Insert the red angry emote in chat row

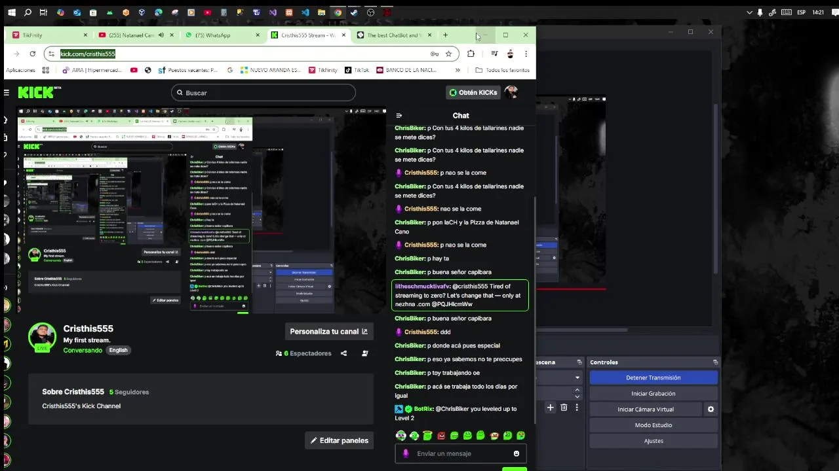[441, 436]
